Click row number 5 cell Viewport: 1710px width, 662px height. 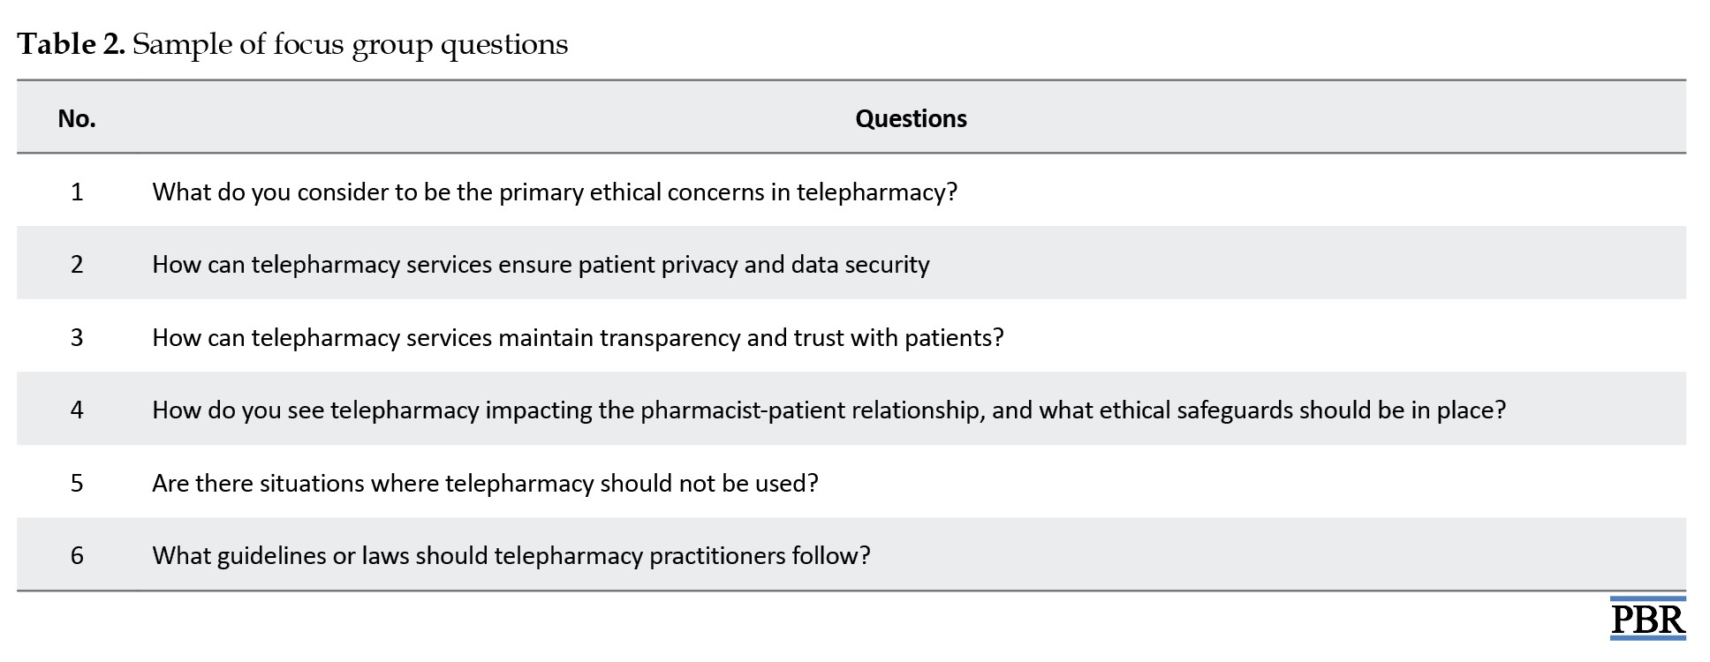click(x=77, y=483)
